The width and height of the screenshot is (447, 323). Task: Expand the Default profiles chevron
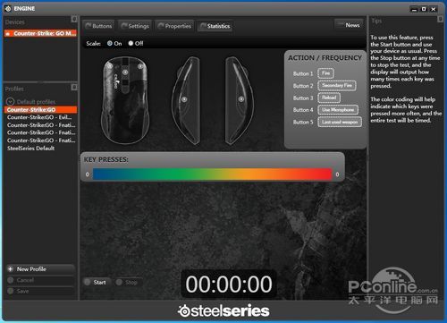coord(10,101)
